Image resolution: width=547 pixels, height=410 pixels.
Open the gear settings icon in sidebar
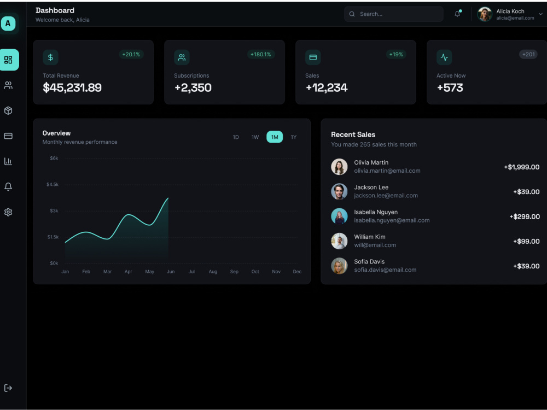[x=8, y=212]
